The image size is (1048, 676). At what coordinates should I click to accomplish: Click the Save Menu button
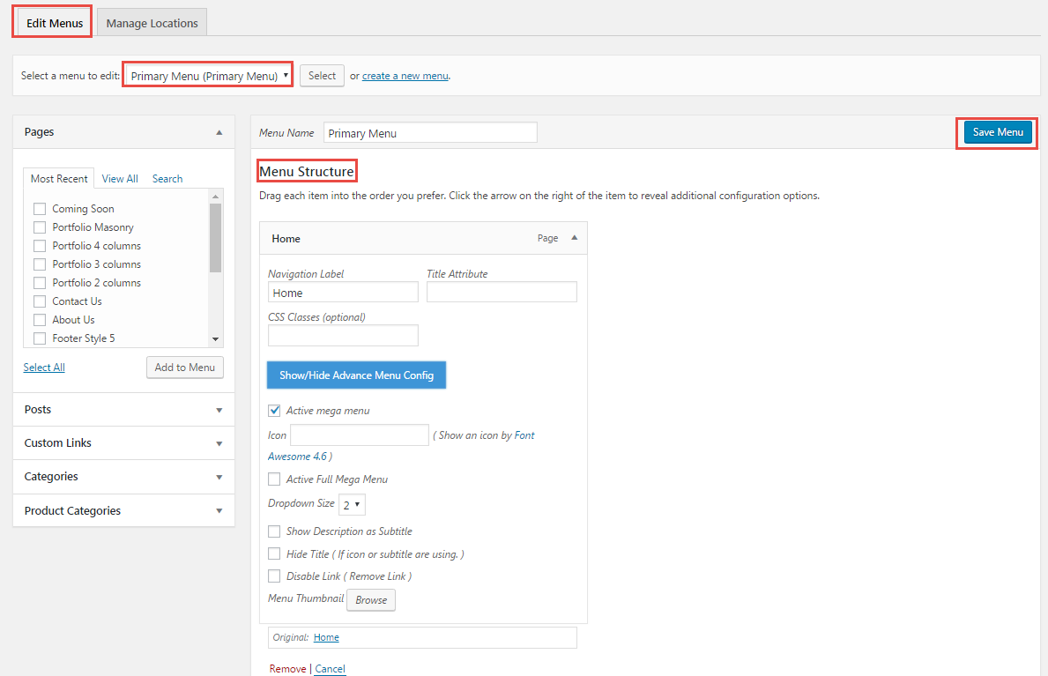pos(997,132)
